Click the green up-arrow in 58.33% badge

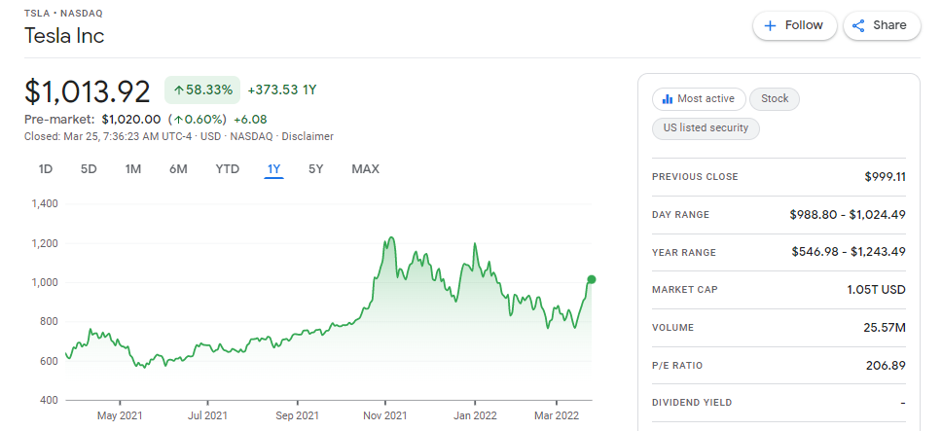[x=178, y=90]
